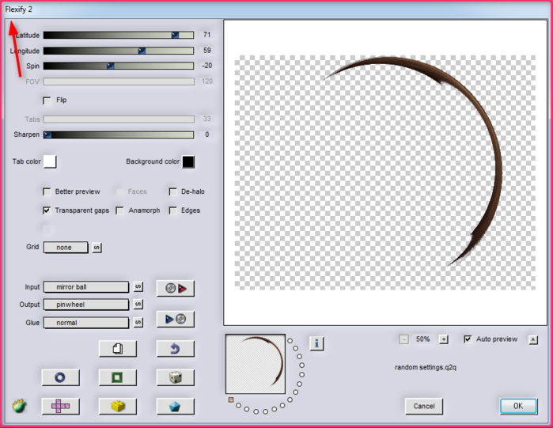
Task: Click the pink cross icon button
Action: click(x=60, y=407)
